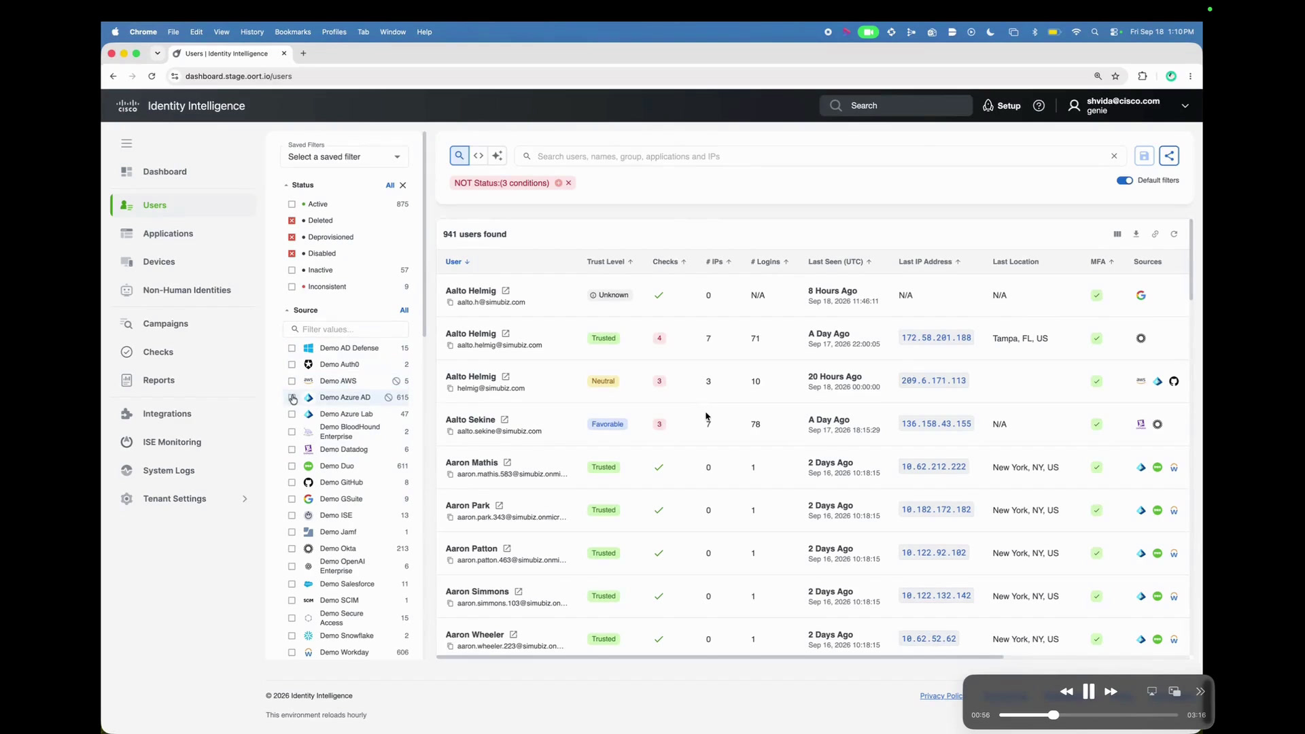Open the Campaigns sidebar item

coord(165,324)
